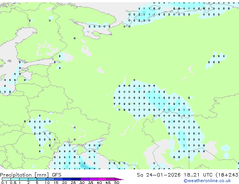The width and height of the screenshot is (239, 184).
Task: Click the legend value label '15'
Action: [56, 182]
